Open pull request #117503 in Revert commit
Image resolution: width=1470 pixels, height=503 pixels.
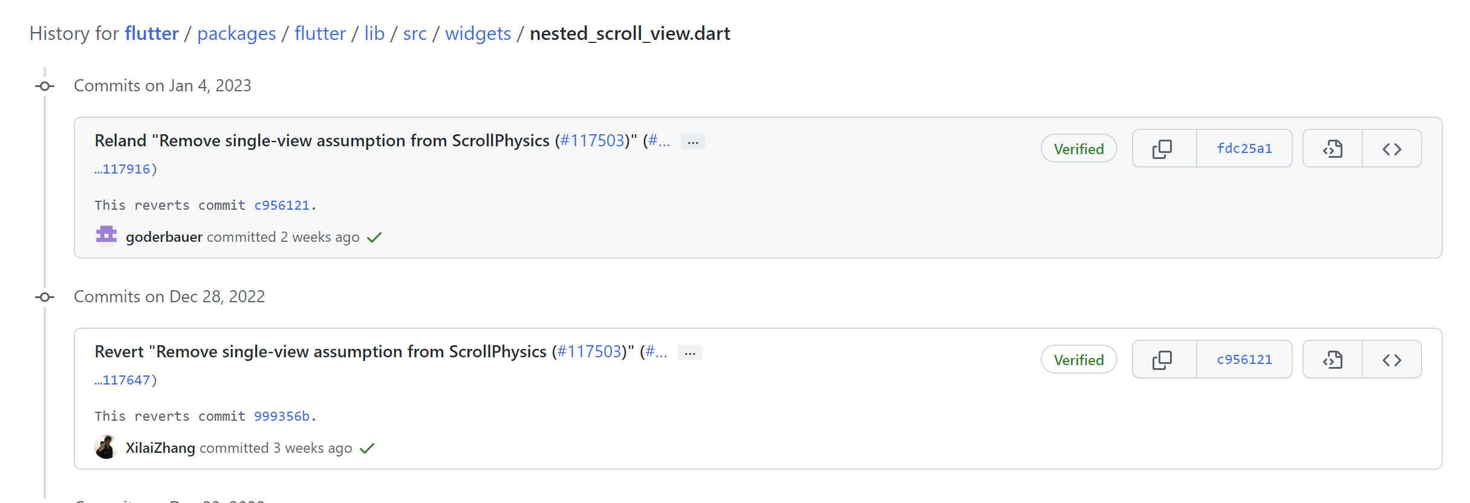point(590,352)
